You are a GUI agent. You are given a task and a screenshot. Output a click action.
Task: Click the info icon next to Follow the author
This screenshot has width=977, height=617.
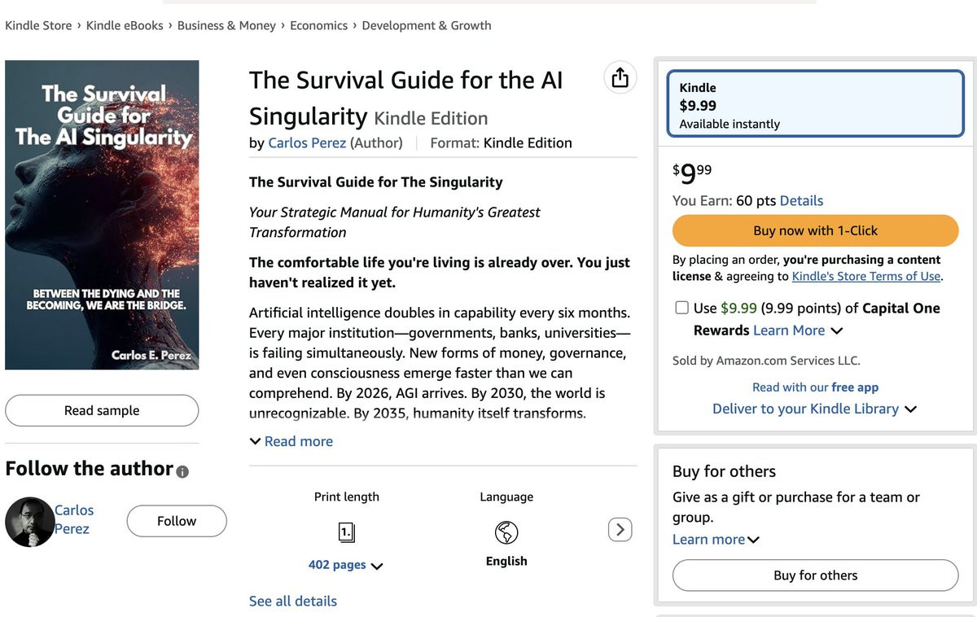tap(182, 471)
